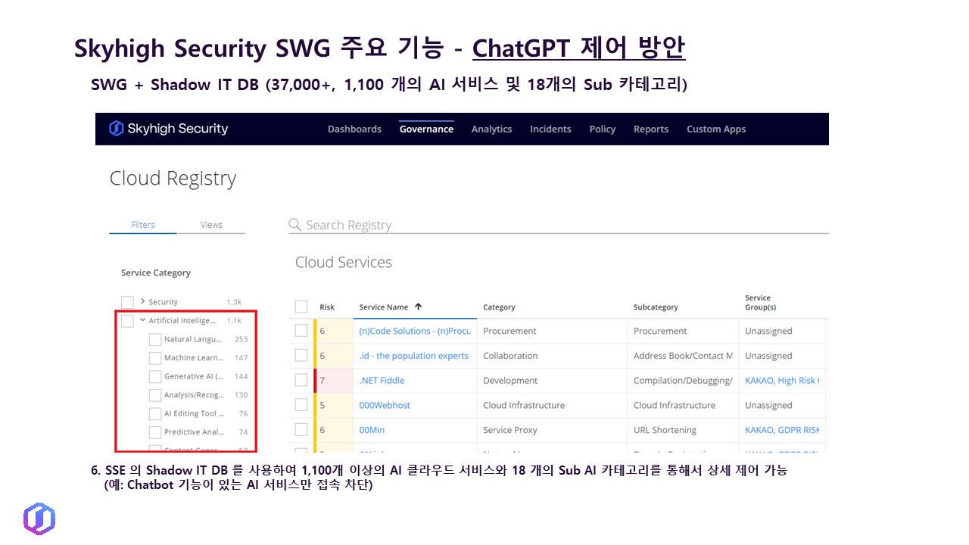Open the Governance menu
Image resolution: width=969 pixels, height=545 pixels.
pyautogui.click(x=426, y=129)
